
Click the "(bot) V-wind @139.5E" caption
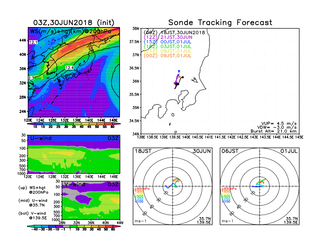pyautogui.click(x=33, y=216)
